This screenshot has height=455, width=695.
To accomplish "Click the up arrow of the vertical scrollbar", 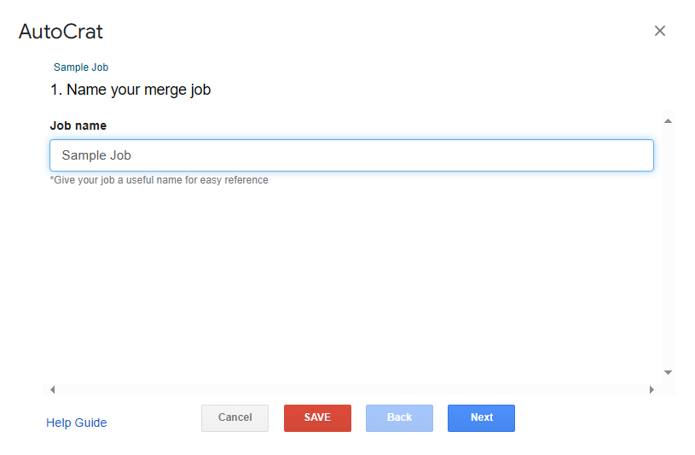I will tap(668, 120).
